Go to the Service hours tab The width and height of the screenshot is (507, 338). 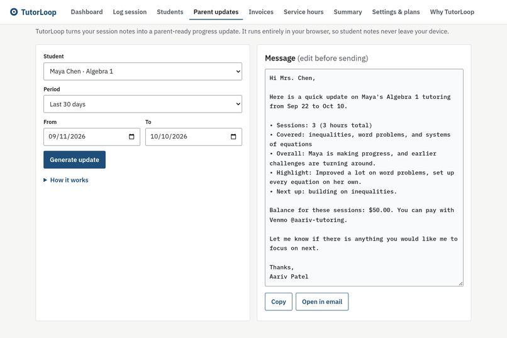304,12
